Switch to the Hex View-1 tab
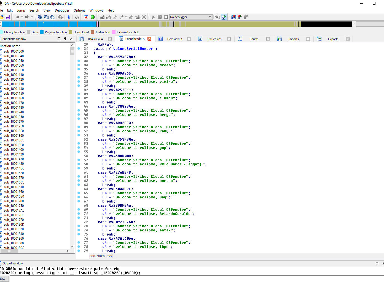Screen dimensions: 384x282 (x=174, y=39)
